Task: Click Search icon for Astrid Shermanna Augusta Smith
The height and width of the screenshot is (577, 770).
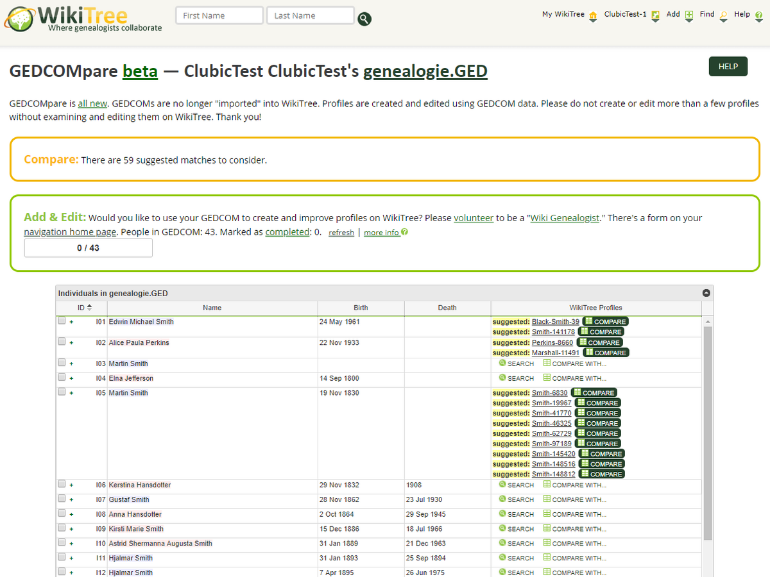Action: click(502, 543)
